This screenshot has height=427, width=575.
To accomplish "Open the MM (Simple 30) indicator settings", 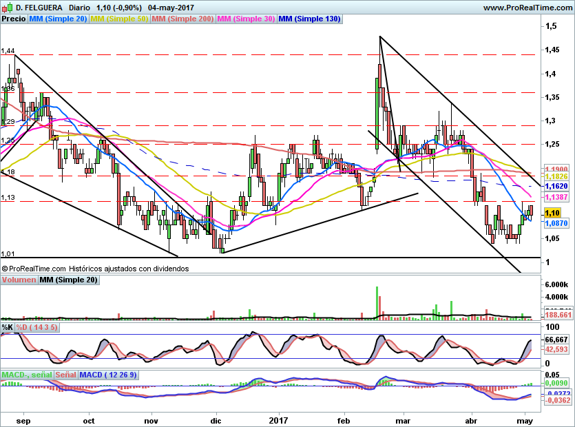I will (246, 19).
